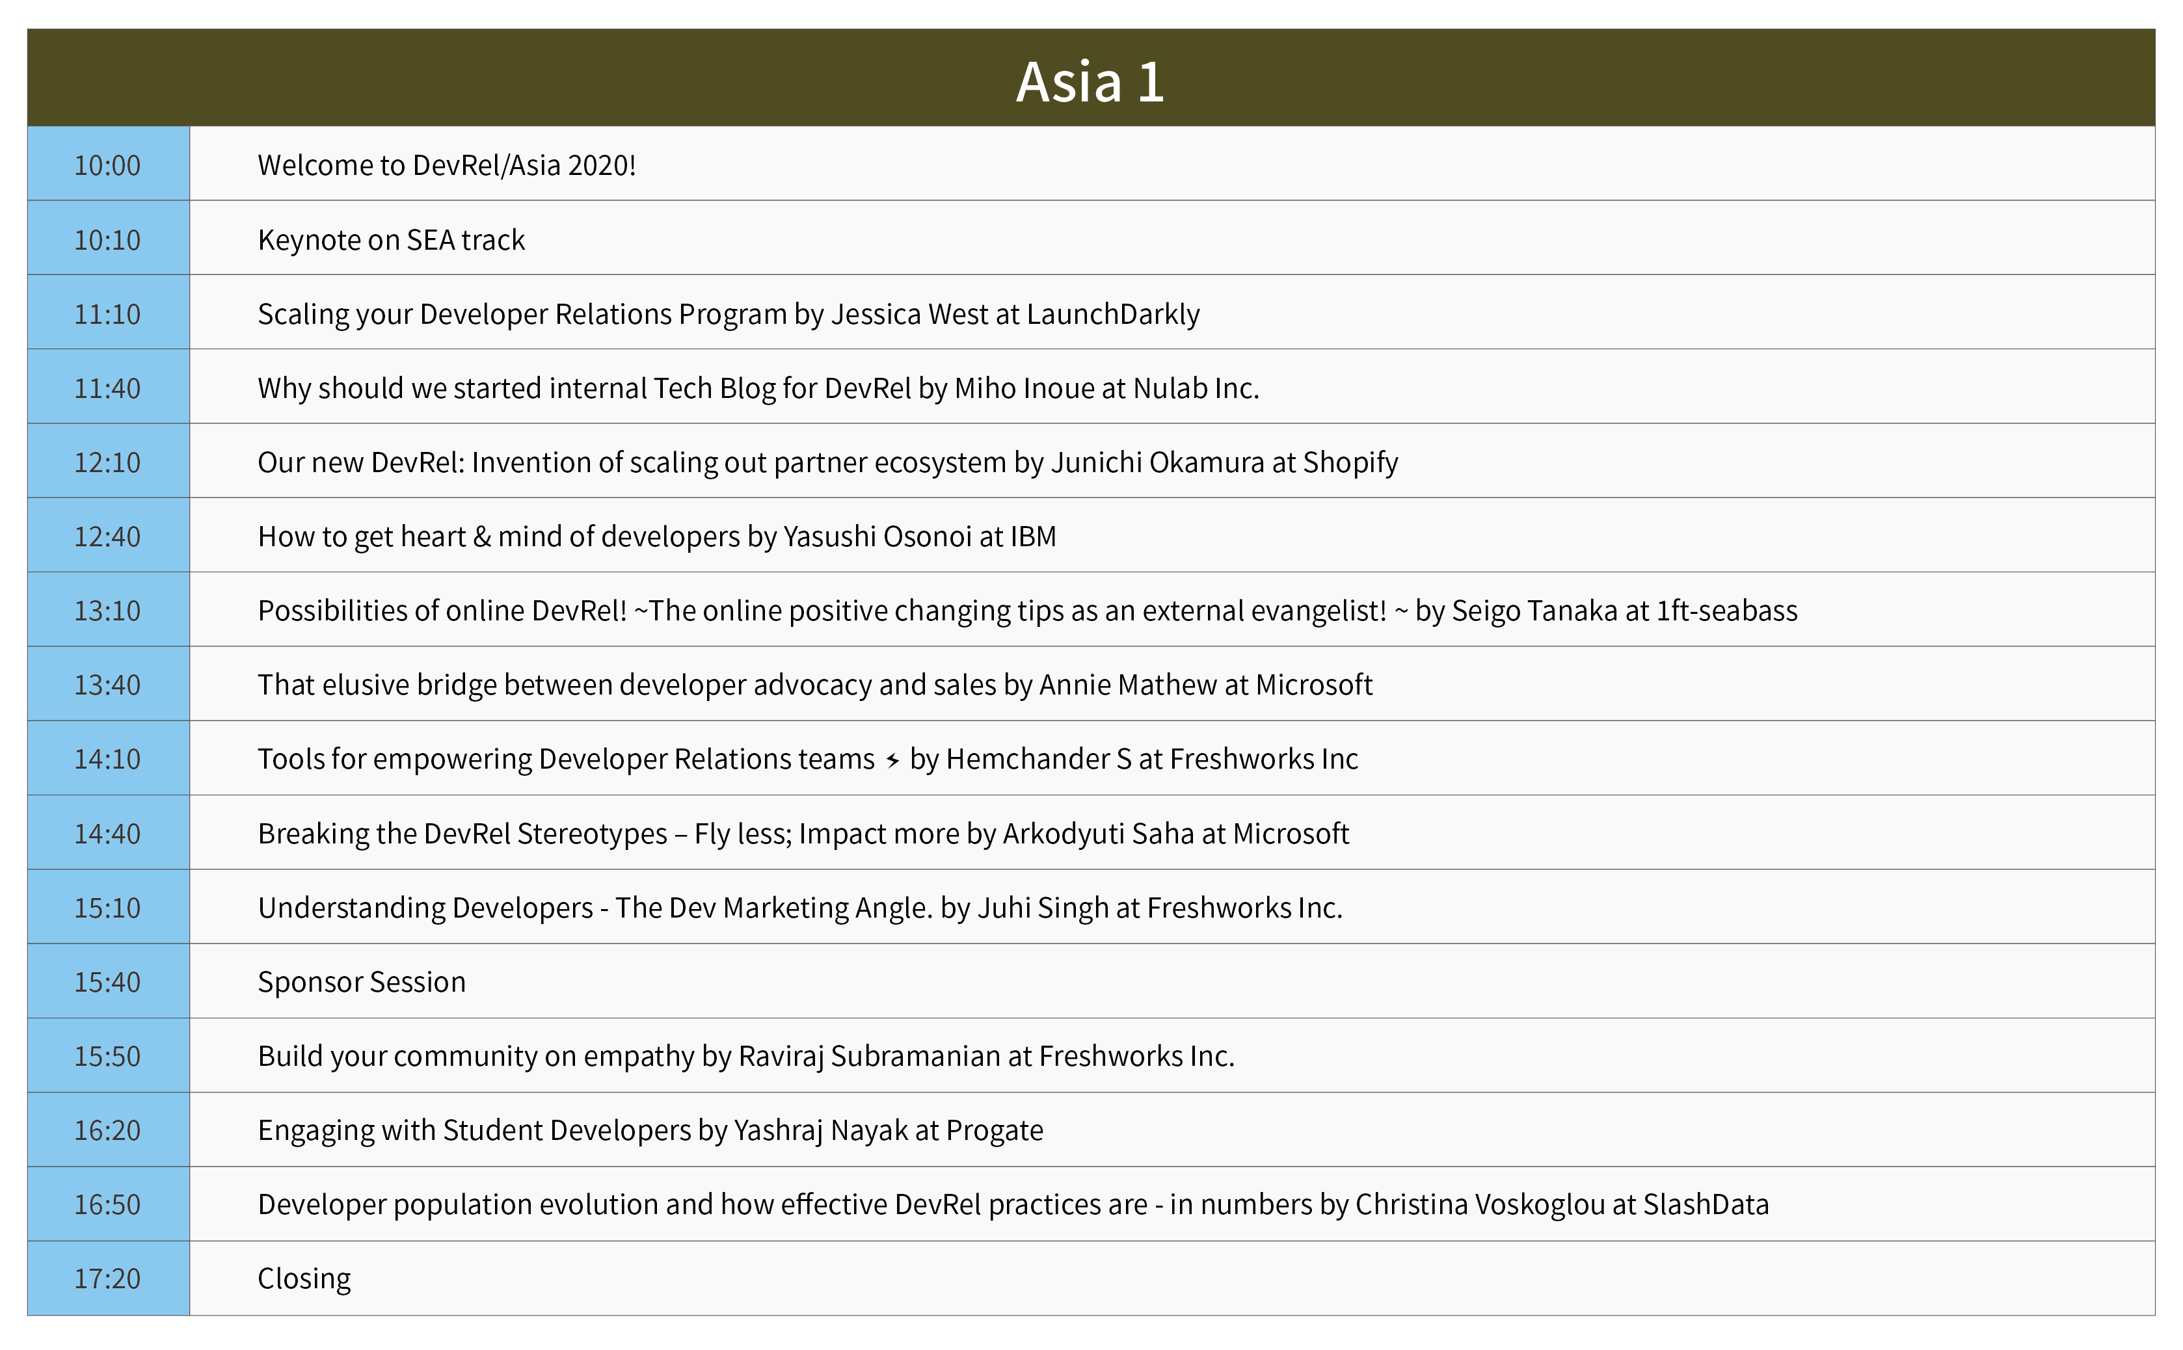Open the Keynote on SEA track session
The image size is (2183, 1350).
click(391, 239)
